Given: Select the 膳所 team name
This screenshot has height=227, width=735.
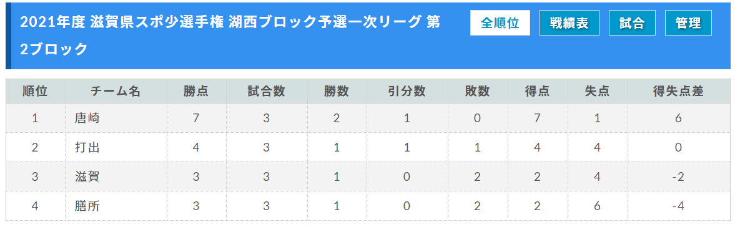Looking at the screenshot, I should pos(87,206).
